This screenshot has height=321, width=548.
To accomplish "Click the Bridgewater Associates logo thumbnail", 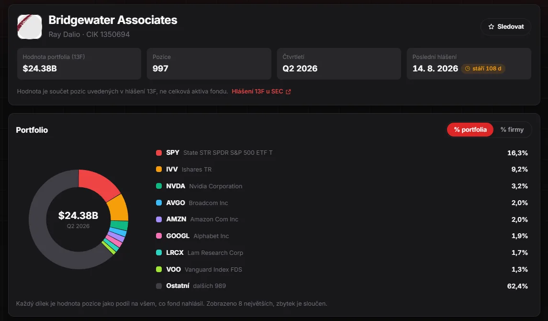I will click(30, 26).
